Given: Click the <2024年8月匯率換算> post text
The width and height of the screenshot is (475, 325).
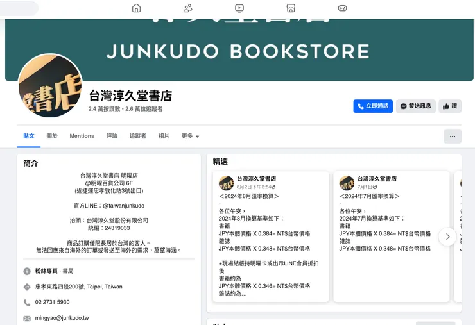Looking at the screenshot, I should coord(248,196).
